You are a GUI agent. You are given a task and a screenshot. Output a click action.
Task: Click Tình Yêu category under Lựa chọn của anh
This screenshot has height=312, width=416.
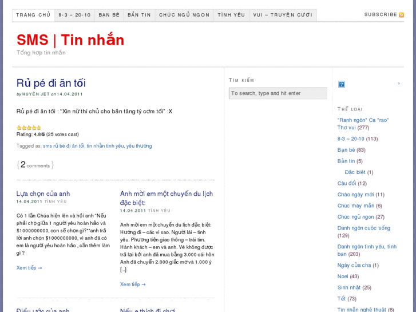pos(56,202)
